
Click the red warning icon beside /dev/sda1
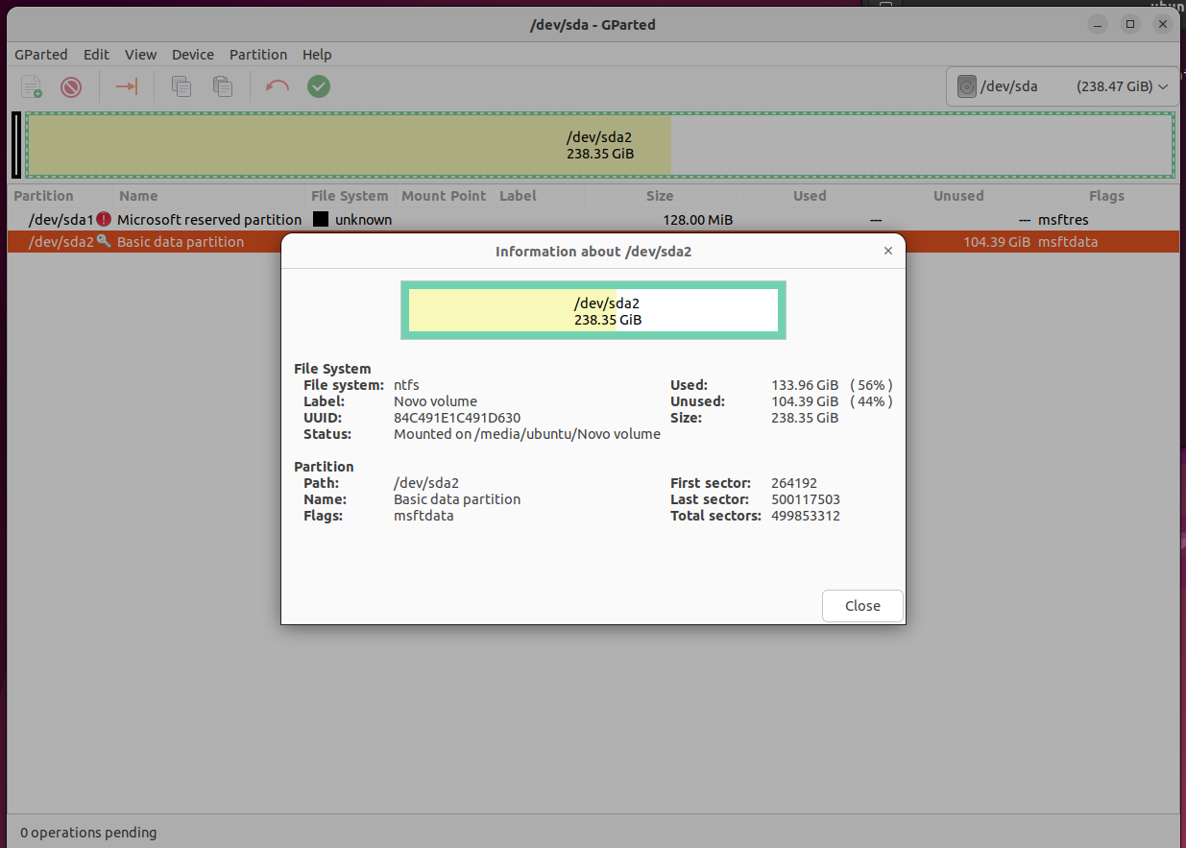click(x=104, y=220)
